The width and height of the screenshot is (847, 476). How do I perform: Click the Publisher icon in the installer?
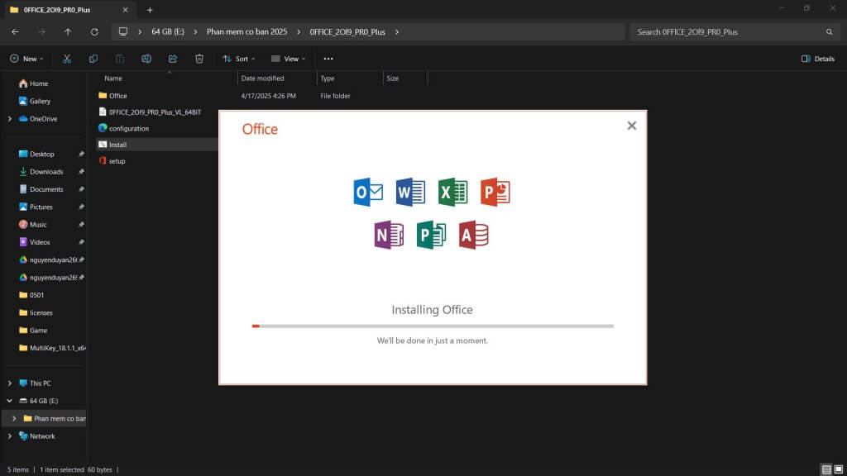click(432, 233)
